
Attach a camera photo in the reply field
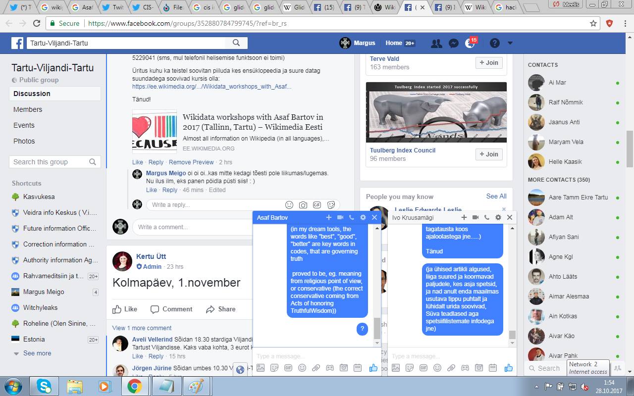click(x=303, y=205)
